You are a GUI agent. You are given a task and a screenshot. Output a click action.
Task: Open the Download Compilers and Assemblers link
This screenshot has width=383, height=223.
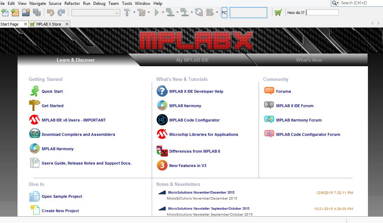pyautogui.click(x=78, y=134)
